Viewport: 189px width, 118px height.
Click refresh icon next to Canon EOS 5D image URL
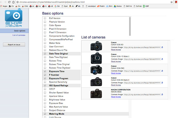[x=162, y=47]
